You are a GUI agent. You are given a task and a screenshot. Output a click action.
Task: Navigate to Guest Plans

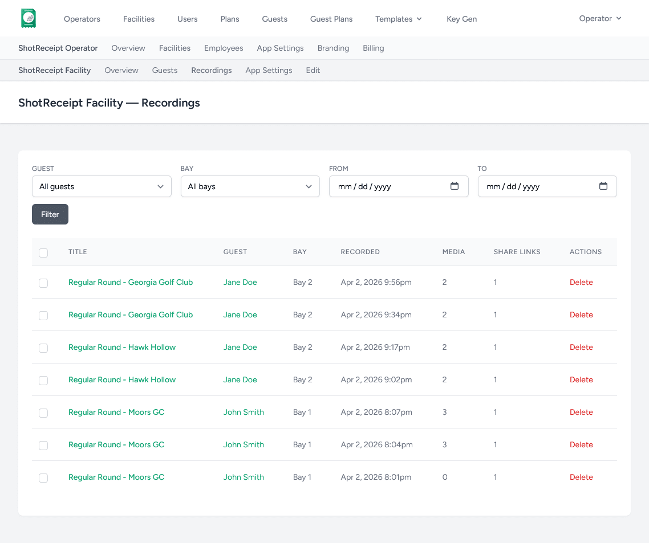point(331,19)
